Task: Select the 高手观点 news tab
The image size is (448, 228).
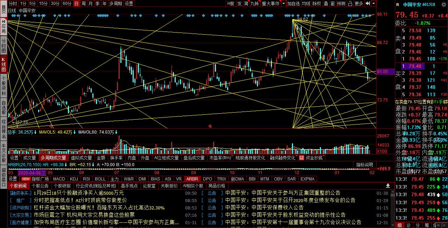Action: point(129,186)
